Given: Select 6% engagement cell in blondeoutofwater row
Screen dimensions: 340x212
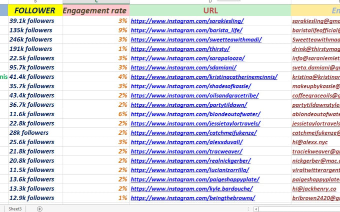Looking at the screenshot, I should pos(96,114).
